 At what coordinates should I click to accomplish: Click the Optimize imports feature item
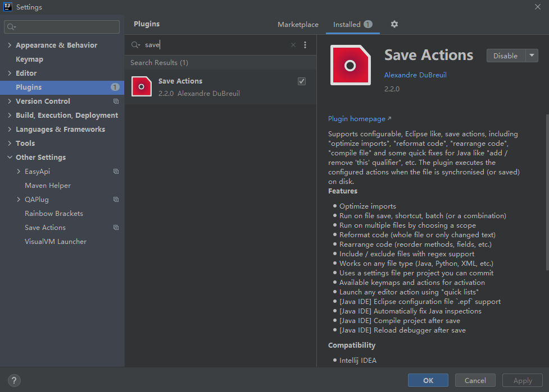click(x=367, y=206)
